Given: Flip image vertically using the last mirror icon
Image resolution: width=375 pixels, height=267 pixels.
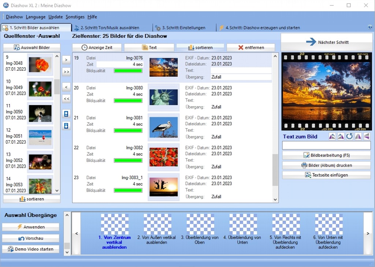Looking at the screenshot, I should coord(367,136).
